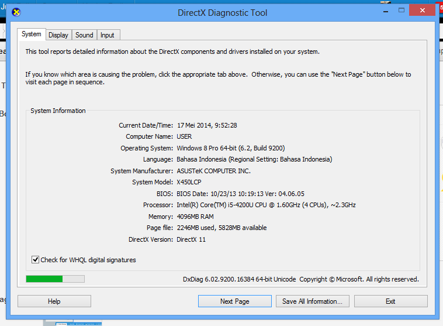
Task: Click the DxDiag version copyright text
Action: click(300, 280)
